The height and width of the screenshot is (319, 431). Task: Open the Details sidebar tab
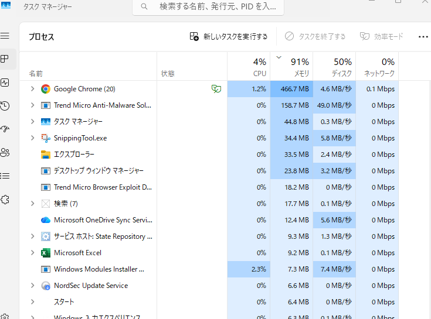point(5,176)
